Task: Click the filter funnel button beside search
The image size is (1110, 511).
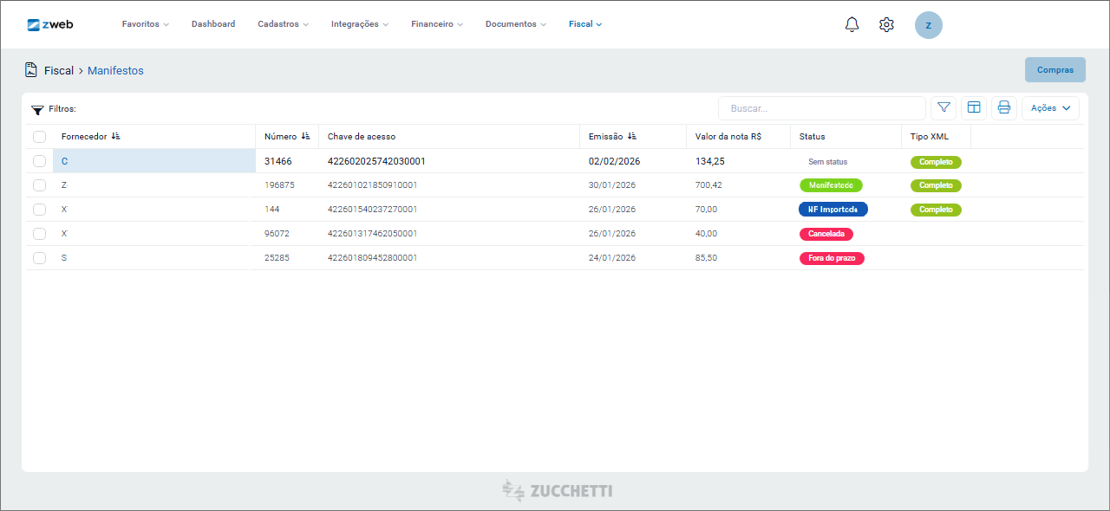Action: (x=943, y=108)
